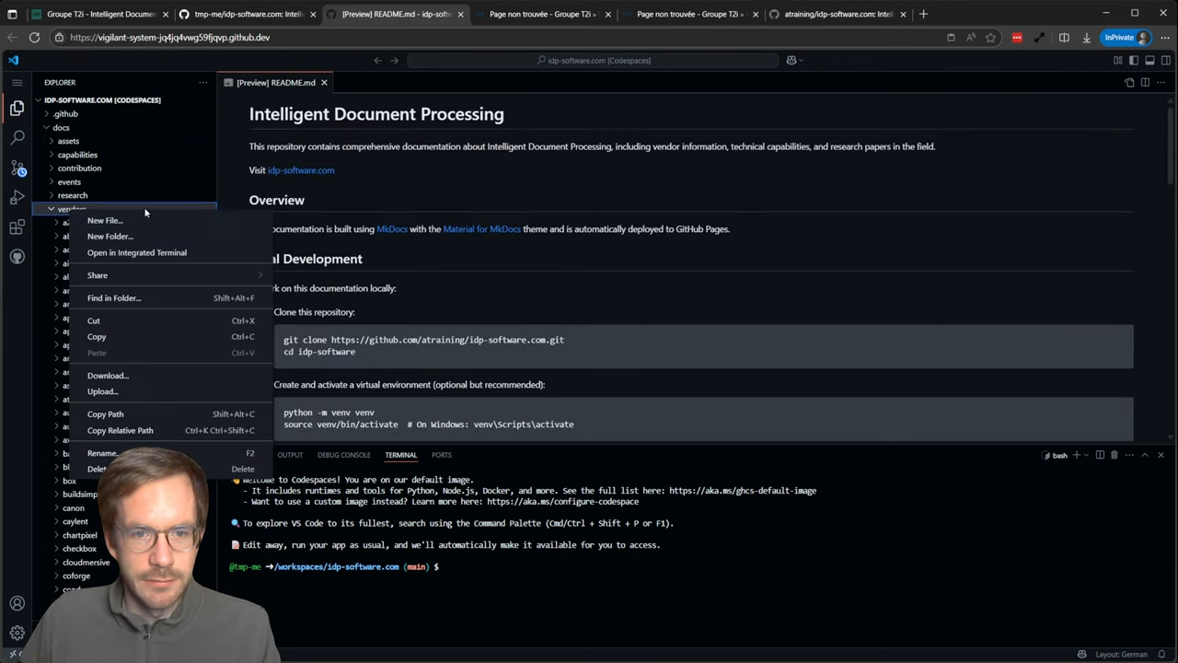The width and height of the screenshot is (1178, 663).
Task: Follow the Material for MkDocs link
Action: coord(481,229)
